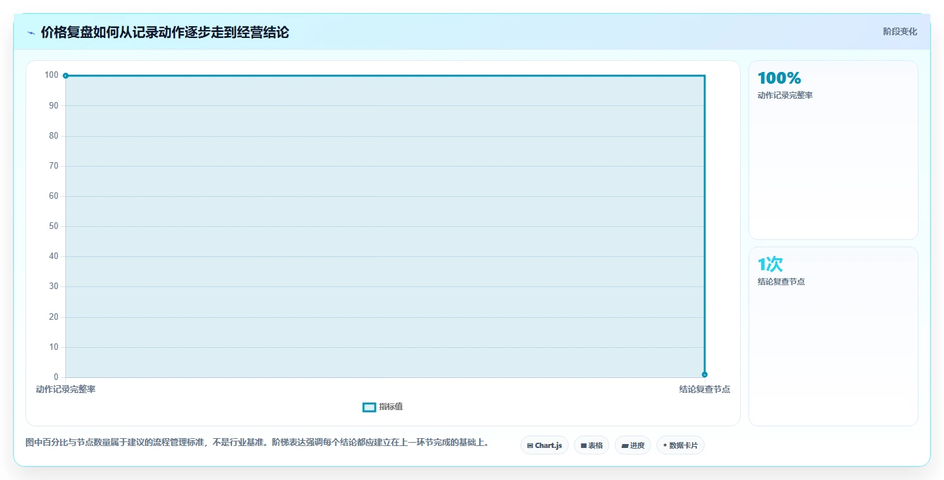
Task: Click the title 价格复盘如何从记录动作逐步走到经营结论
Action: (165, 32)
